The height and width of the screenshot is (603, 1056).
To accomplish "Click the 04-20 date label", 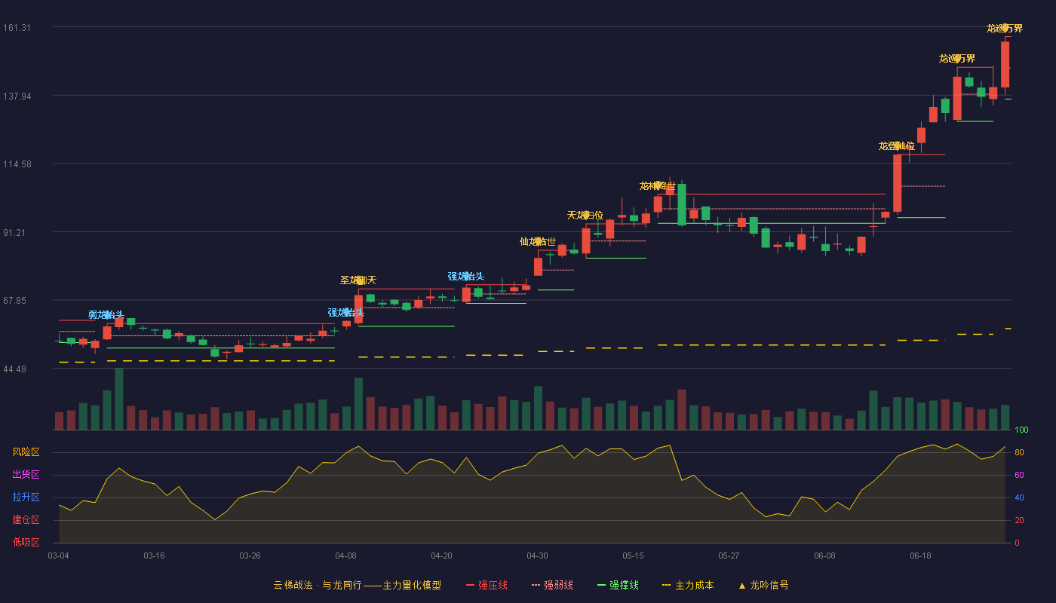I will tap(441, 556).
